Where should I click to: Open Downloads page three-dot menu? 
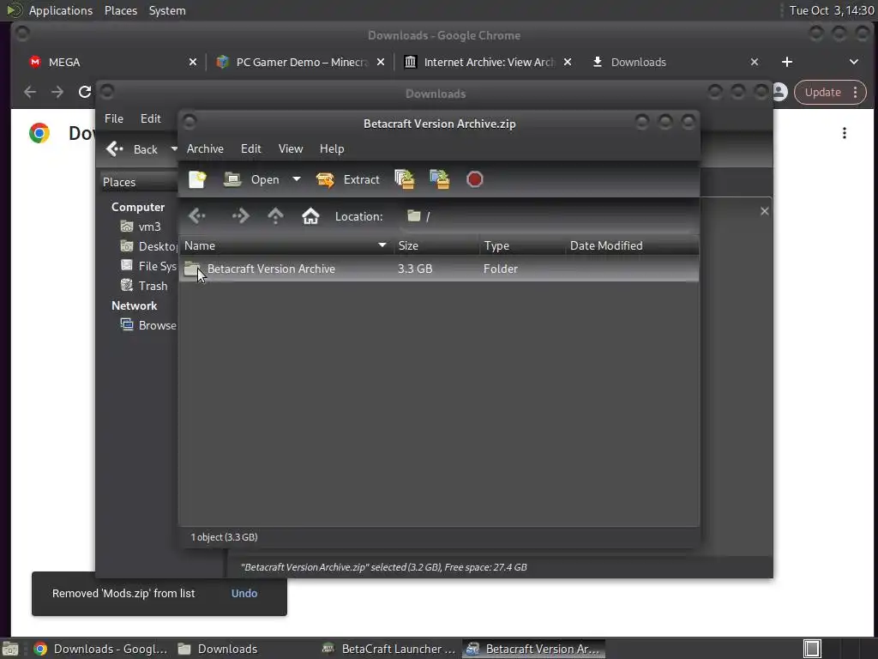point(845,133)
